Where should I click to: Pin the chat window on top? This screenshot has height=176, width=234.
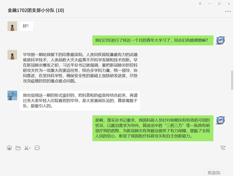[x=200, y=4]
